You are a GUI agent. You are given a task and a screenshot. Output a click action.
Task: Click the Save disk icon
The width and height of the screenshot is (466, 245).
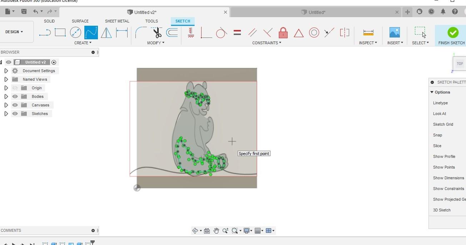click(x=24, y=11)
